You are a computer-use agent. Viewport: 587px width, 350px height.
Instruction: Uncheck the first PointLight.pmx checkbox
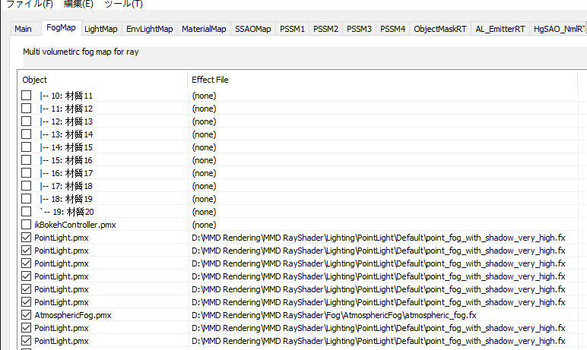[26, 238]
